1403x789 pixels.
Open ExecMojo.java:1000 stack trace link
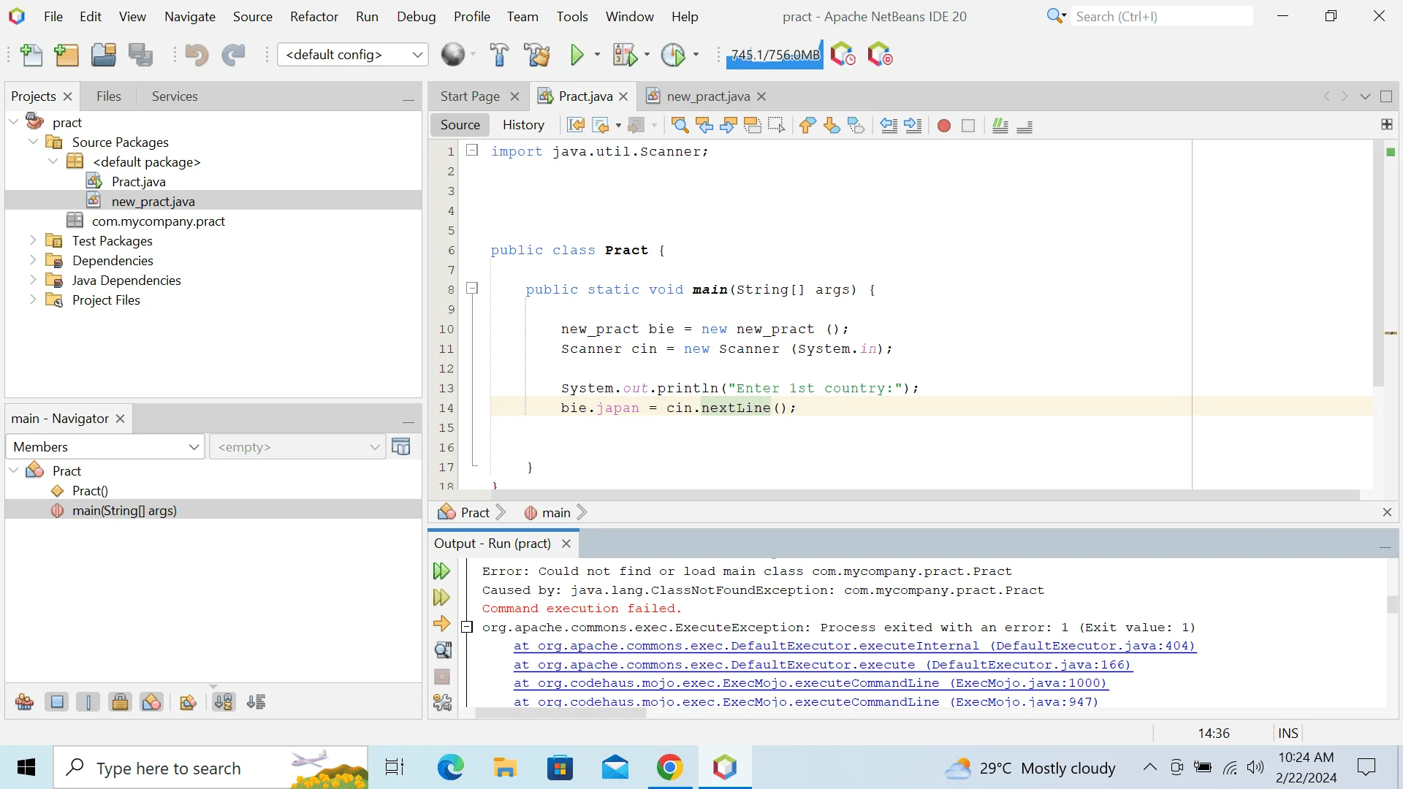(810, 683)
